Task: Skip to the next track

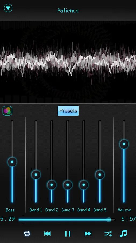Action: coord(88,234)
